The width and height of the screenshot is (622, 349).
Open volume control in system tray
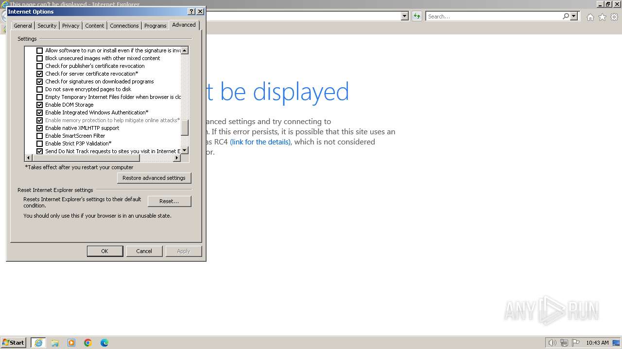(552, 343)
